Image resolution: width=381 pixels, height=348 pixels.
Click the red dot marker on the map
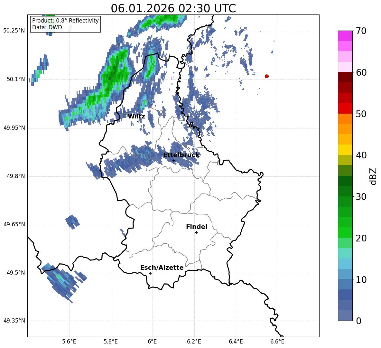pos(267,76)
